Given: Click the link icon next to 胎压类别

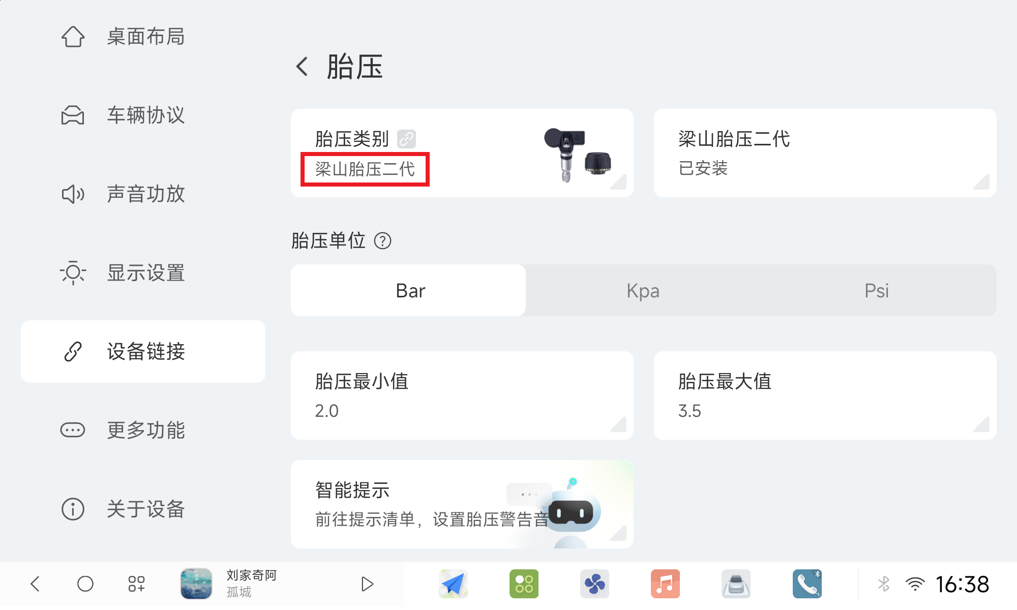Looking at the screenshot, I should [407, 139].
